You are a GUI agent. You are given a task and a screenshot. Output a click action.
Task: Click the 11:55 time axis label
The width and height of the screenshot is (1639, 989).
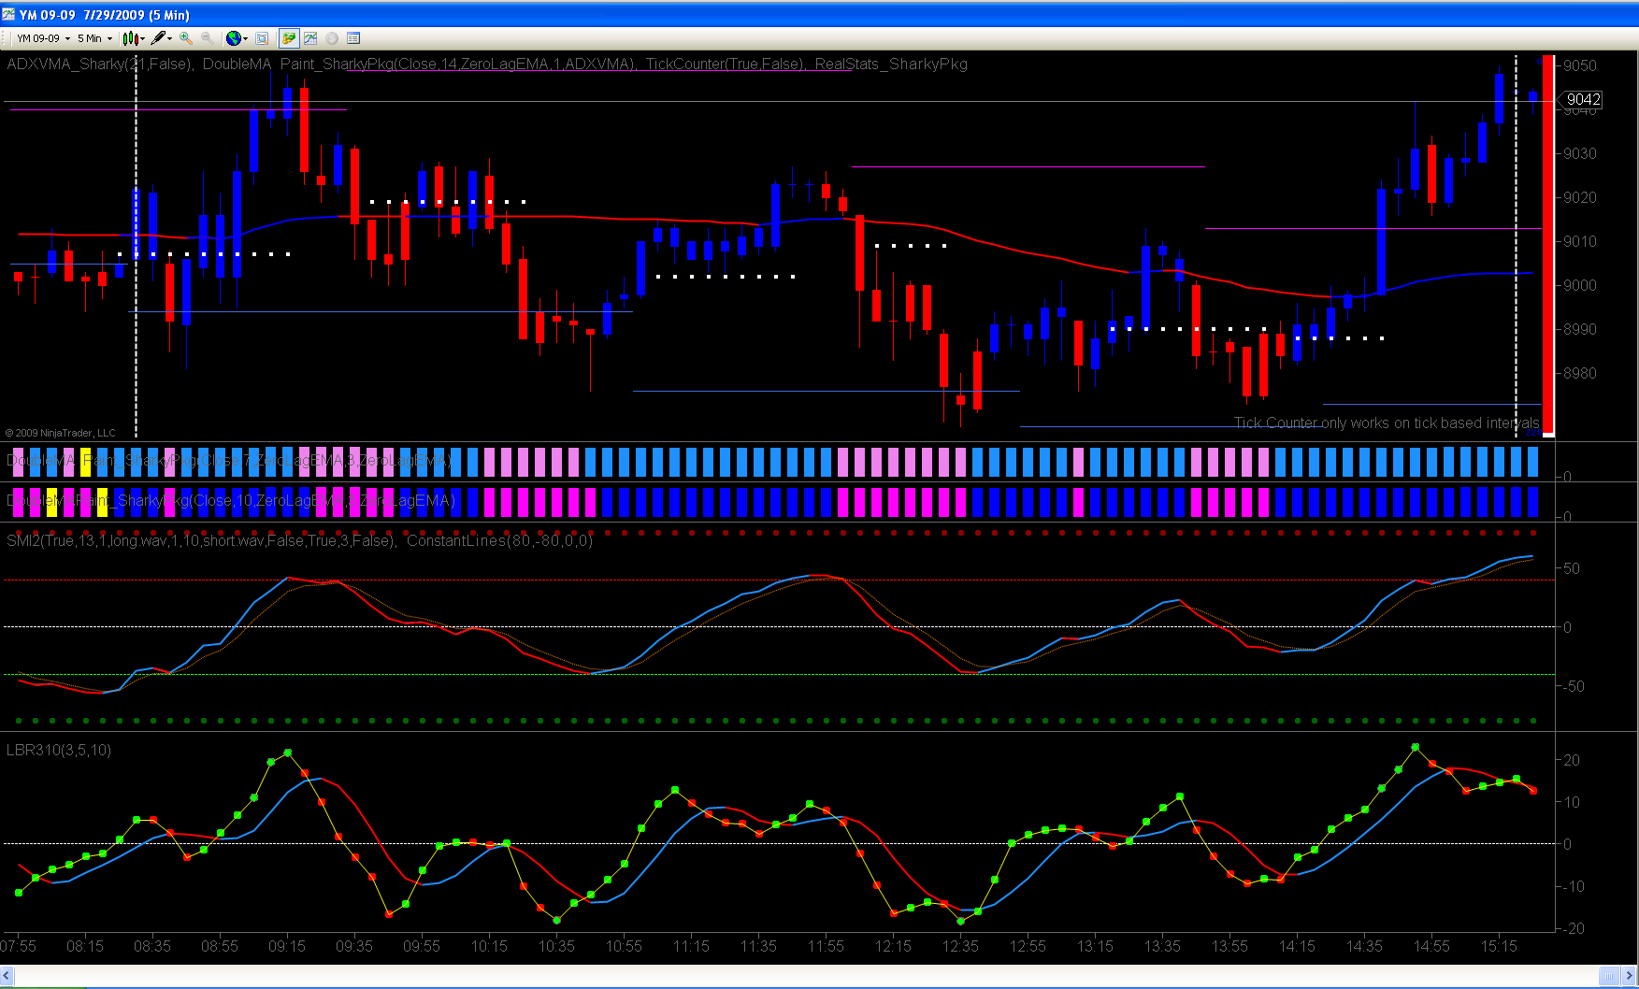826,946
